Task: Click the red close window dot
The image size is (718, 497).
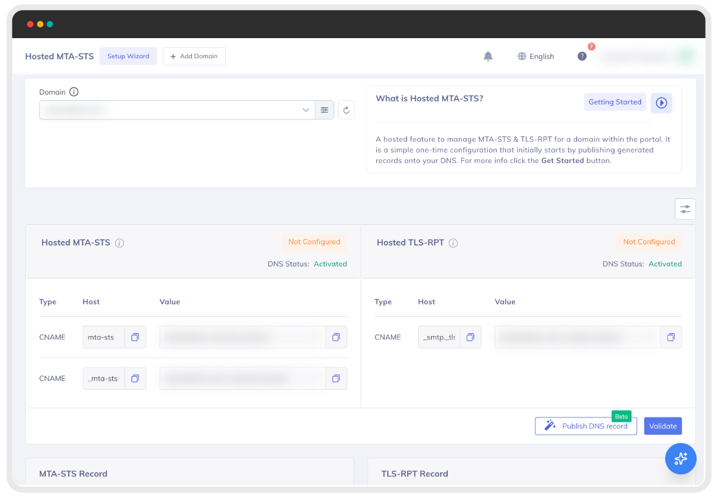Action: [30, 25]
